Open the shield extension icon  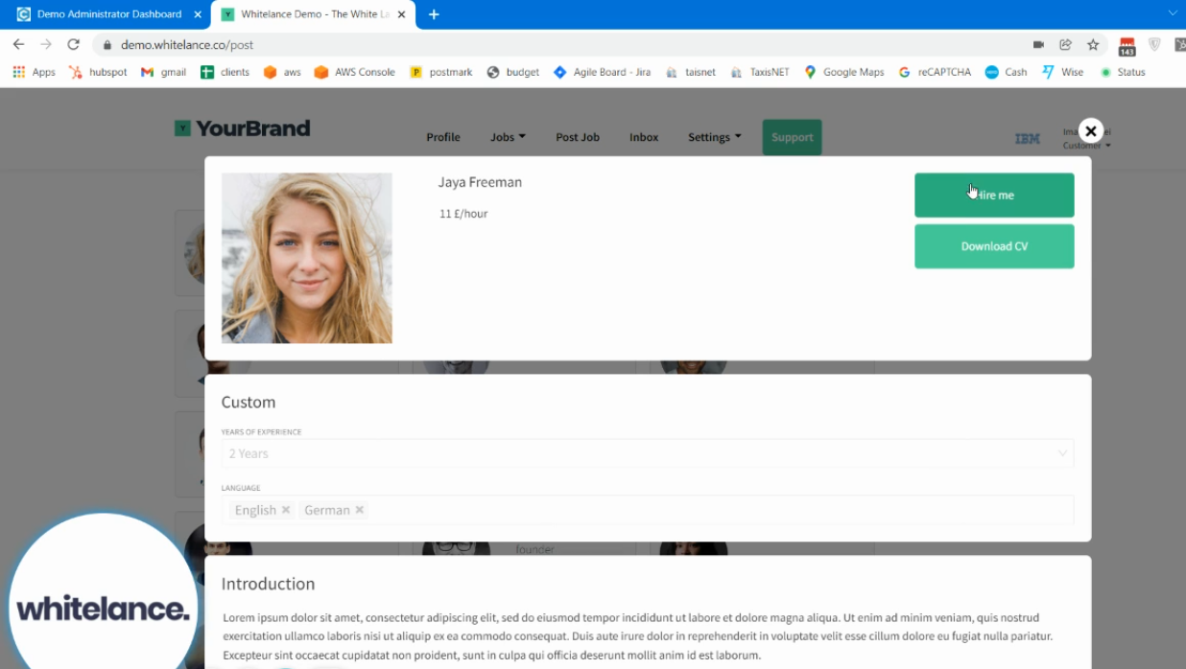tap(1154, 45)
